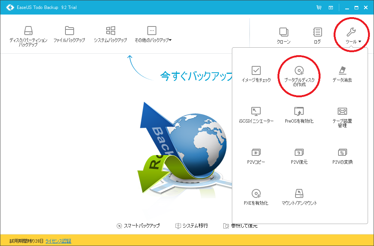Select P2V Restore (P2V復元)

click(x=299, y=156)
